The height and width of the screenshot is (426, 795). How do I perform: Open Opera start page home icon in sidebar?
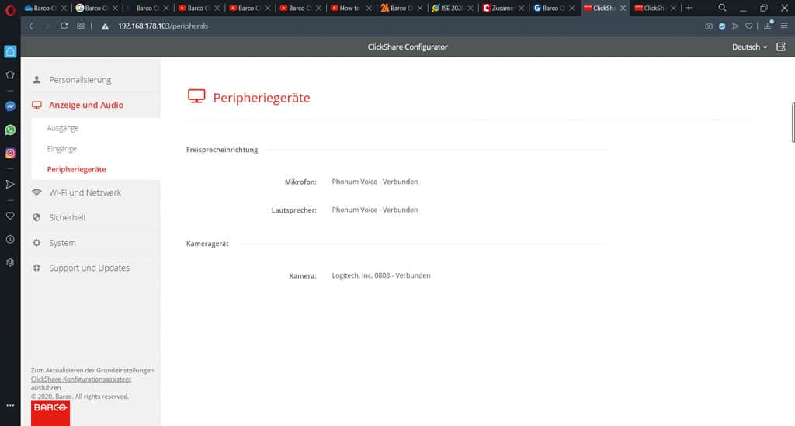[x=10, y=52]
